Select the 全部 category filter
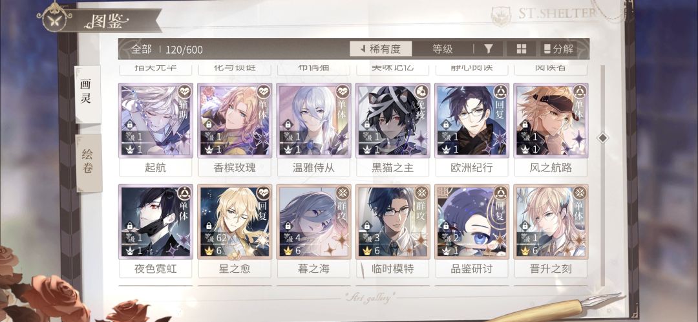The height and width of the screenshot is (322, 698). 141,49
